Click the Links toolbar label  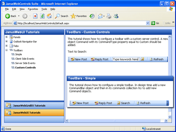[x=168, y=23]
